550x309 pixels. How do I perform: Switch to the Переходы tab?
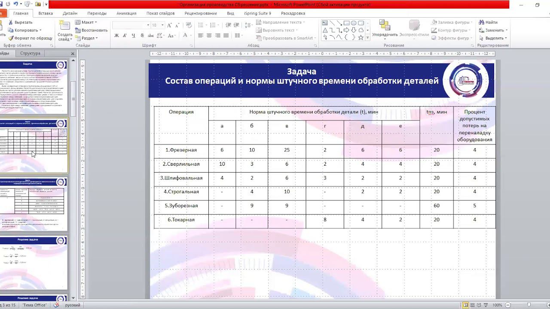(97, 13)
